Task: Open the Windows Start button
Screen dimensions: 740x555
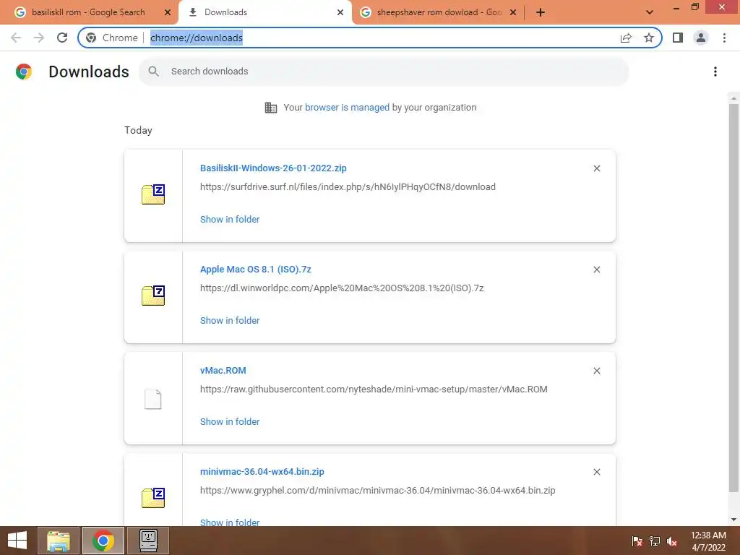Action: tap(17, 541)
